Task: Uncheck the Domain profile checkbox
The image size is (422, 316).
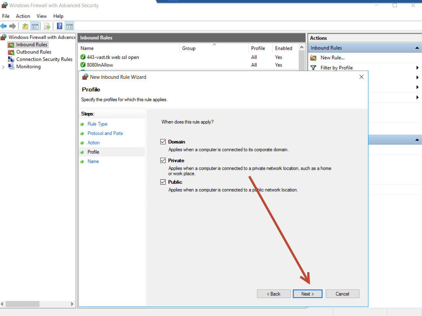Action: pyautogui.click(x=163, y=142)
